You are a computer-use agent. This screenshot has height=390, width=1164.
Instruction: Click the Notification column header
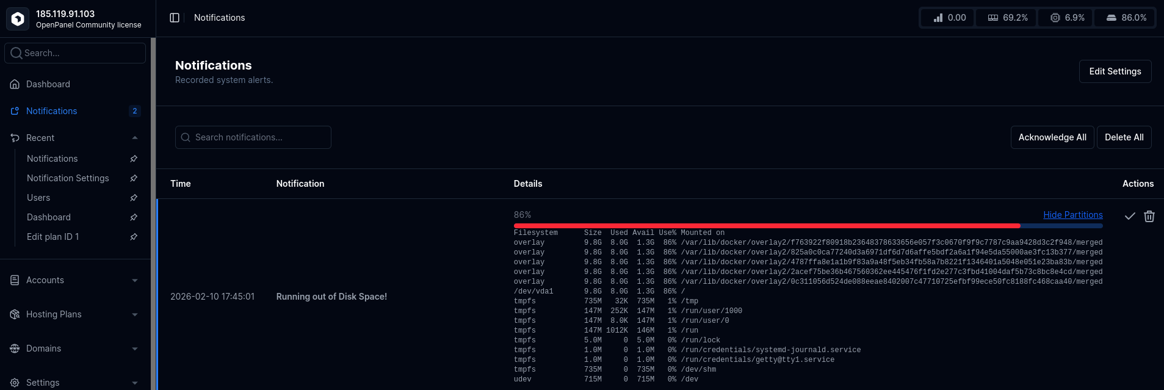[300, 184]
